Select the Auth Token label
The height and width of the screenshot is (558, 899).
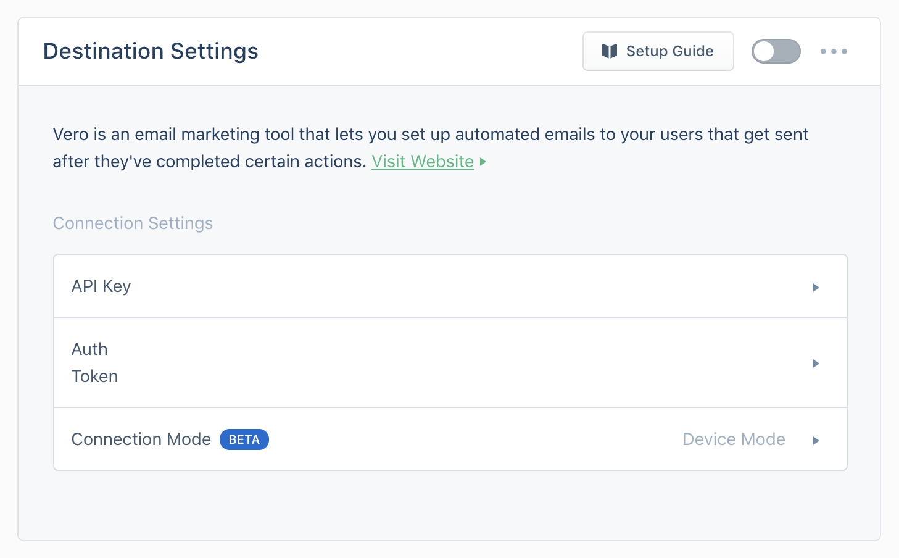(94, 363)
